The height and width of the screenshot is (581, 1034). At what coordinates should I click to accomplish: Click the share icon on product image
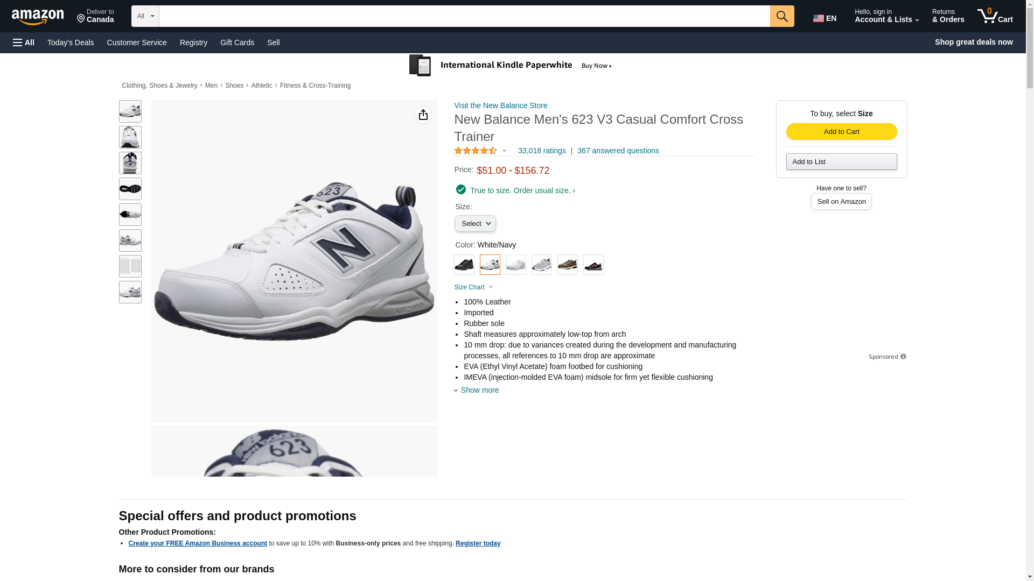[423, 115]
